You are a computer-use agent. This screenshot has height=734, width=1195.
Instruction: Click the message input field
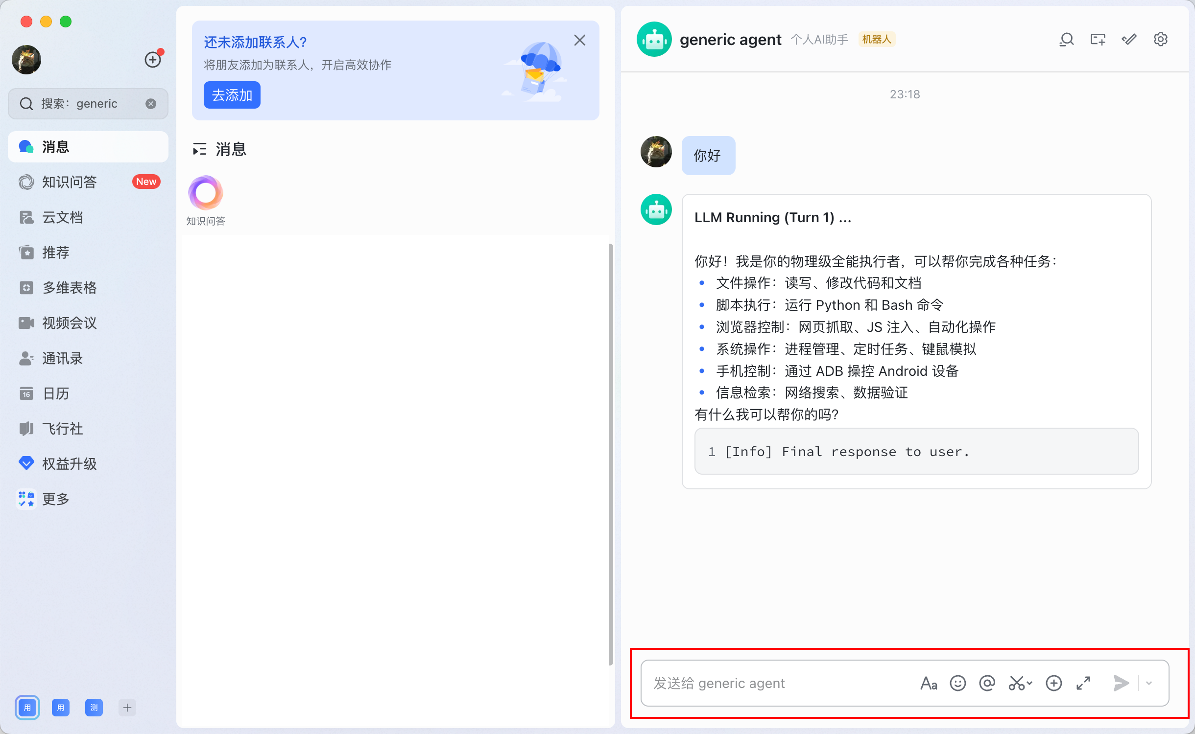779,683
